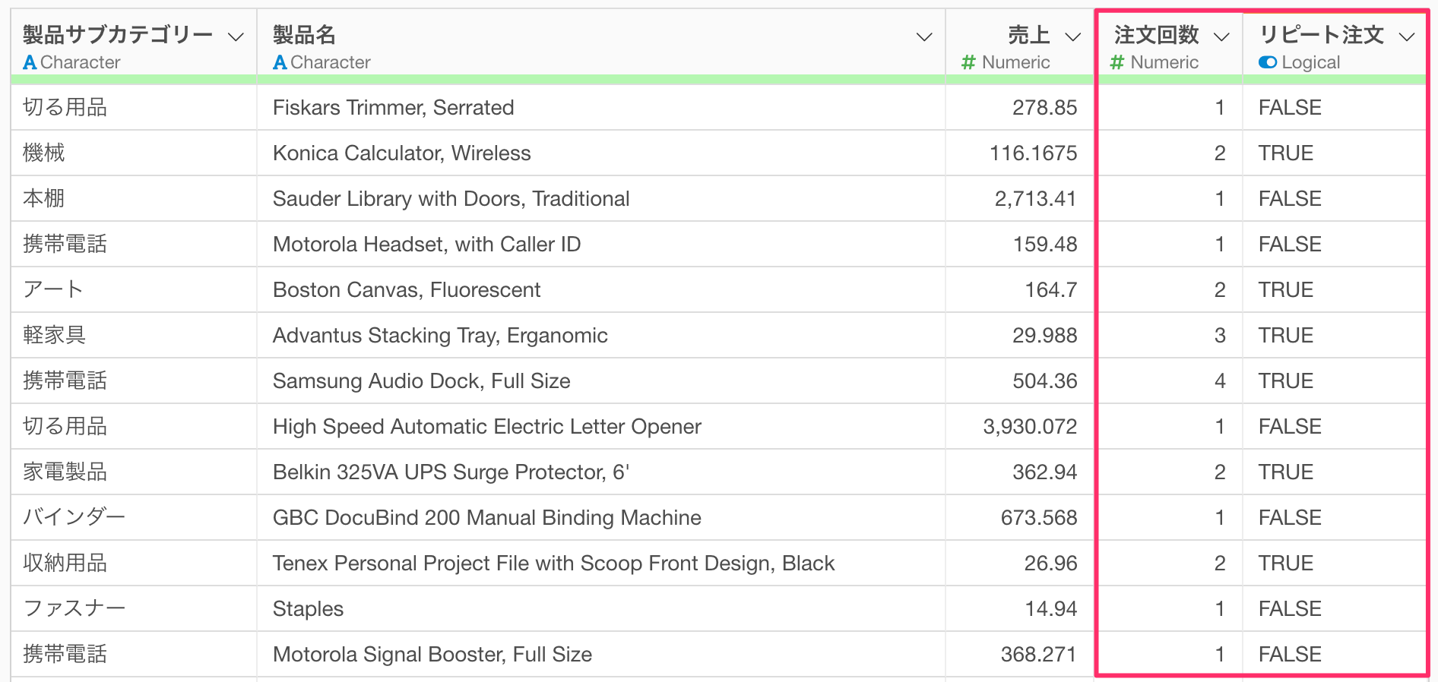The height and width of the screenshot is (682, 1438).
Task: Click the 家電製品 subcategory cell
Action: point(134,472)
